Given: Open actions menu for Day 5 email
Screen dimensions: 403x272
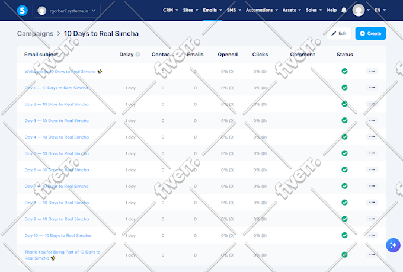Looking at the screenshot, I should click(372, 153).
